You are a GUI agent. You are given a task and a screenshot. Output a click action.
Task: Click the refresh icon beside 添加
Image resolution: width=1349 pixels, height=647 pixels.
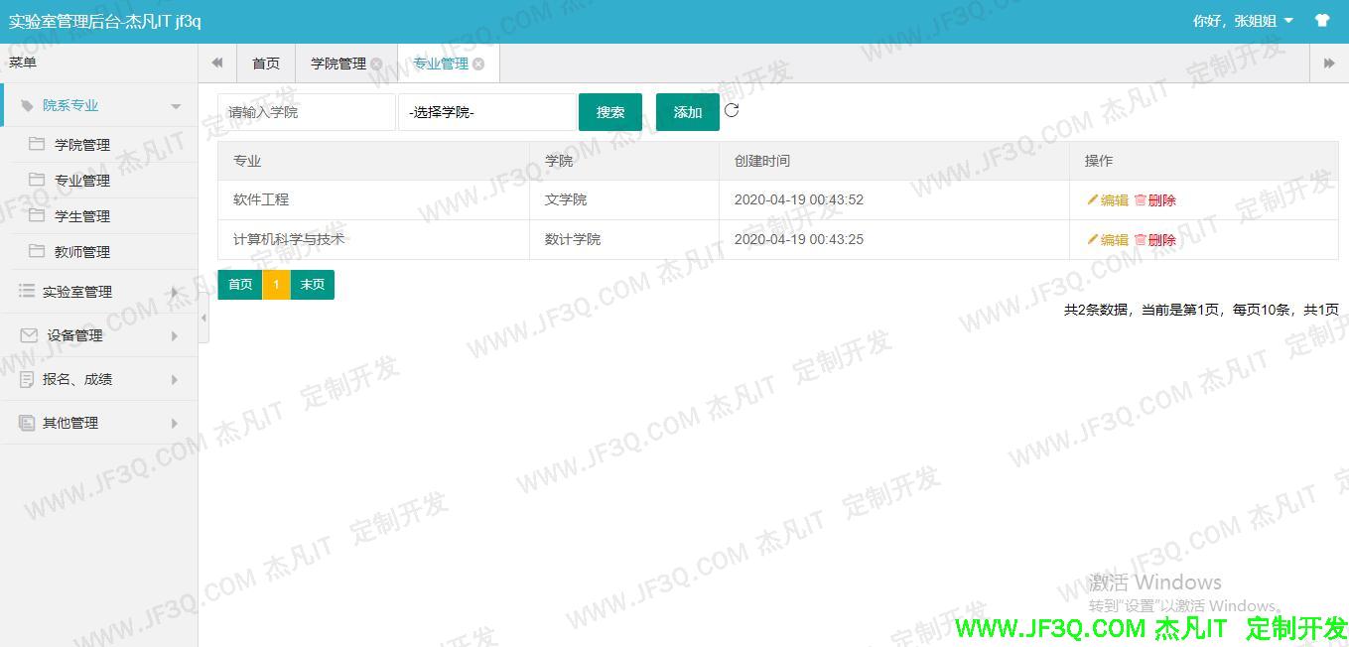732,110
